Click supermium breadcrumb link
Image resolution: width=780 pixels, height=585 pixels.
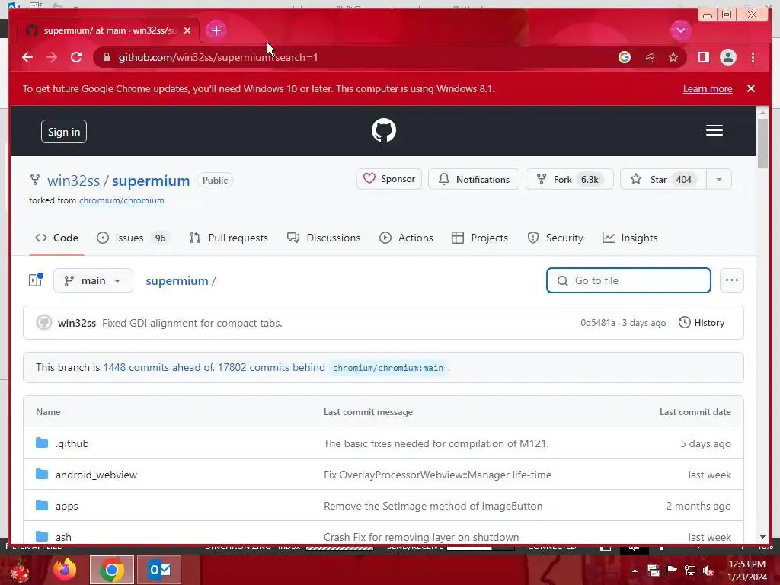(177, 280)
